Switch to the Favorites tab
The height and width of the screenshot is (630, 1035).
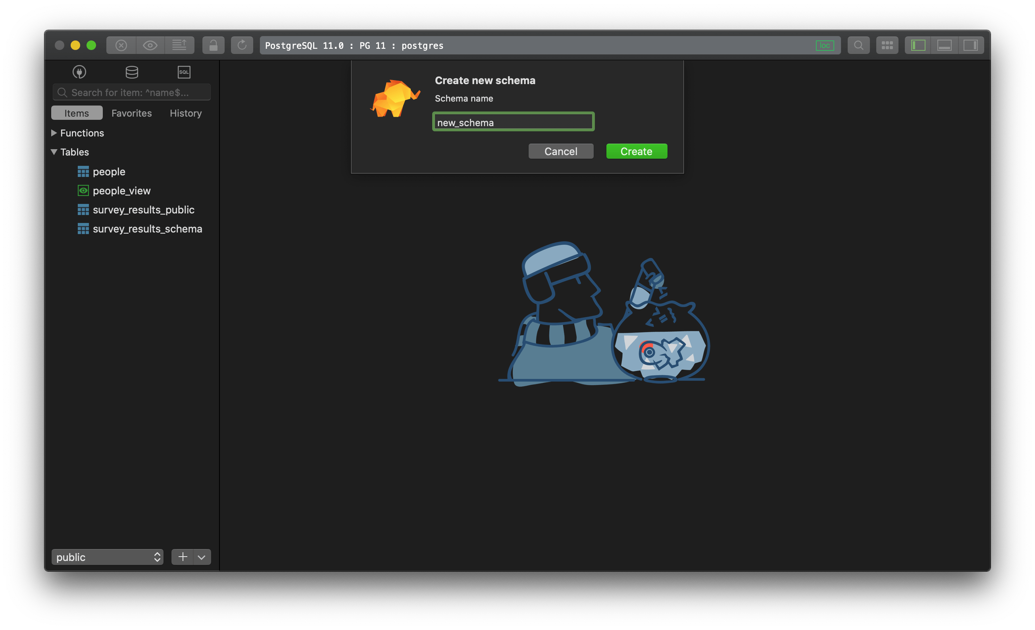tap(131, 113)
